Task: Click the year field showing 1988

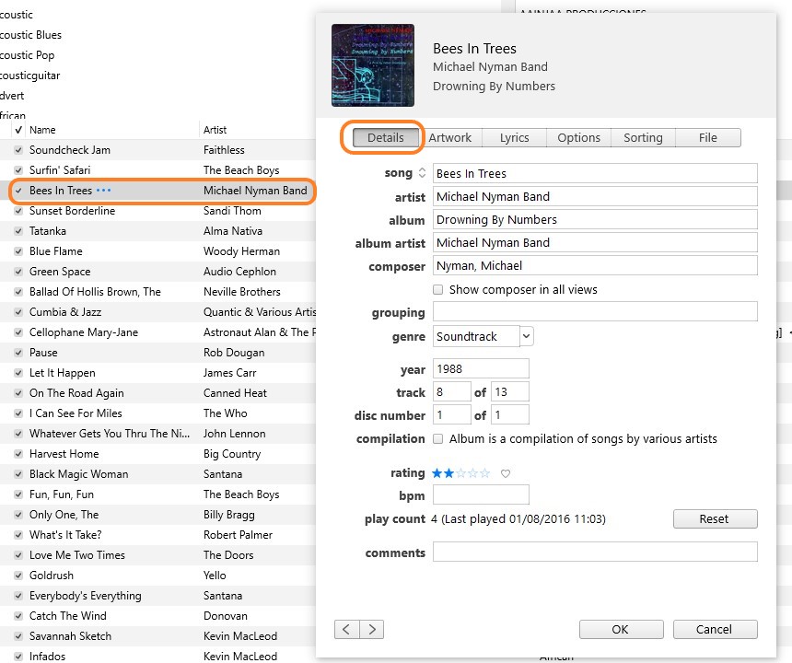Action: click(481, 368)
